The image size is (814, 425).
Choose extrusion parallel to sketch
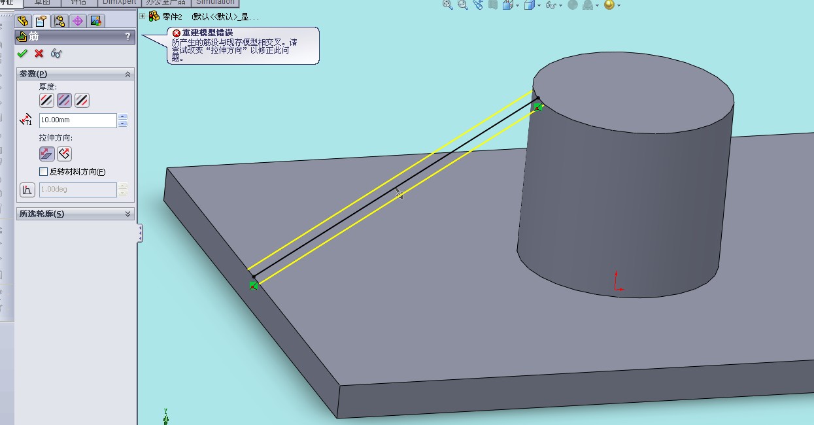46,154
